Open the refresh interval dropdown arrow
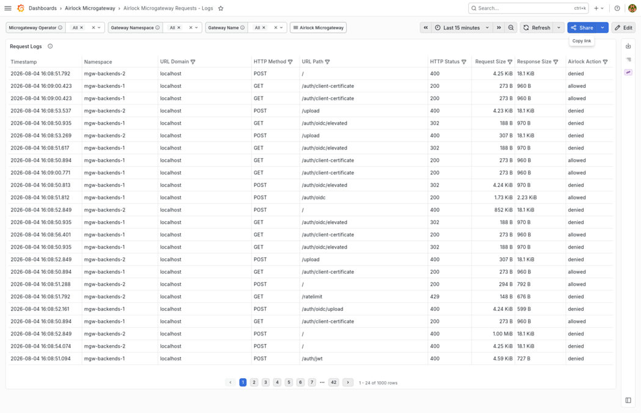The width and height of the screenshot is (641, 413). coord(559,28)
